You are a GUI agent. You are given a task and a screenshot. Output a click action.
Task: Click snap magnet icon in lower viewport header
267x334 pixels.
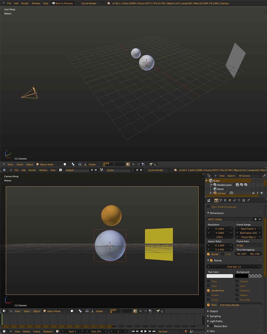[146, 311]
